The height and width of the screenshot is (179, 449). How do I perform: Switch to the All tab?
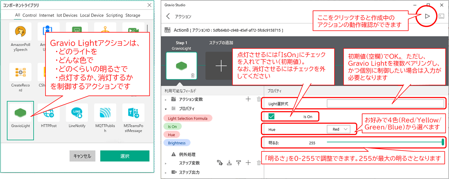(17, 15)
